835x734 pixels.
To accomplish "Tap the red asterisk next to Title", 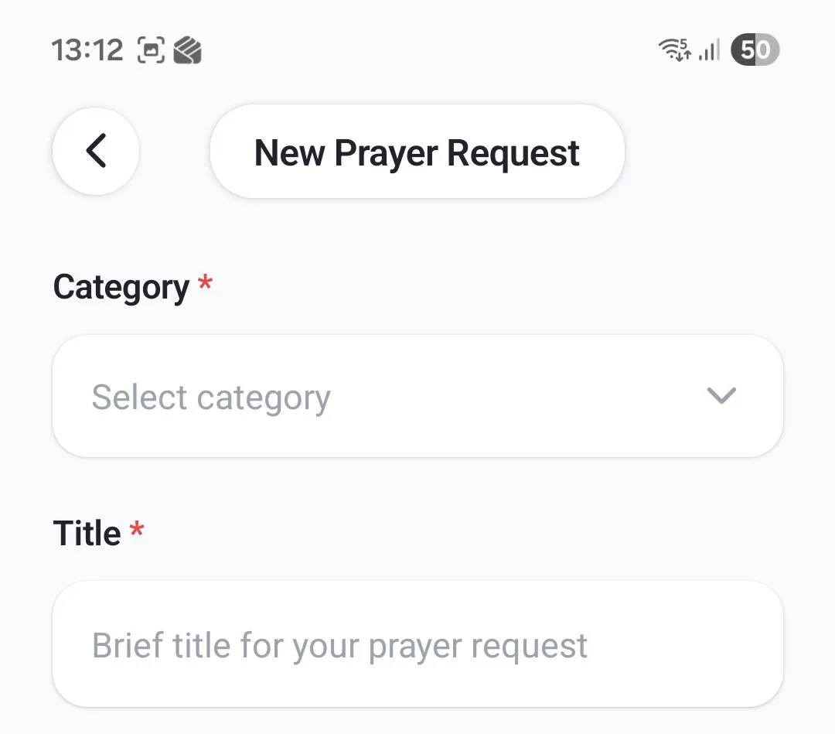I will 137,531.
